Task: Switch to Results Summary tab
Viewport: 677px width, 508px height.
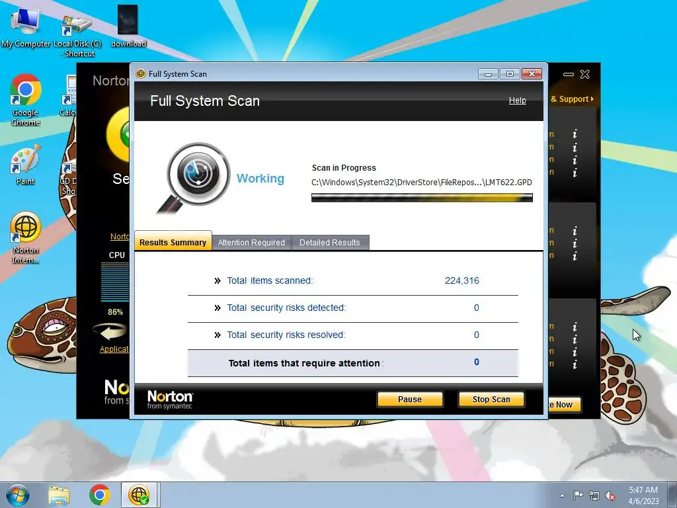Action: click(x=173, y=242)
